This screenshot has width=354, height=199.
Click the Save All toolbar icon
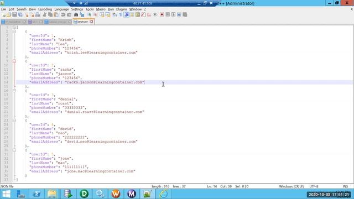click(x=20, y=15)
